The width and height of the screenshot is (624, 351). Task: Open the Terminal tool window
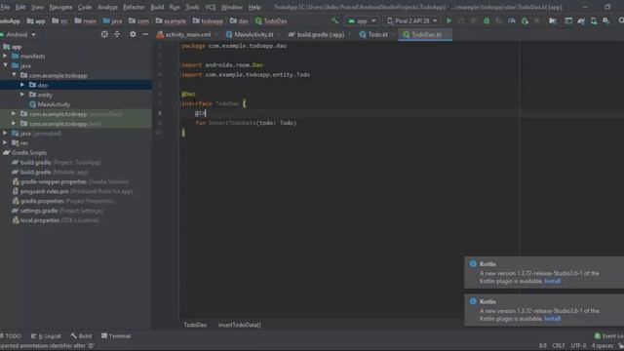click(116, 335)
